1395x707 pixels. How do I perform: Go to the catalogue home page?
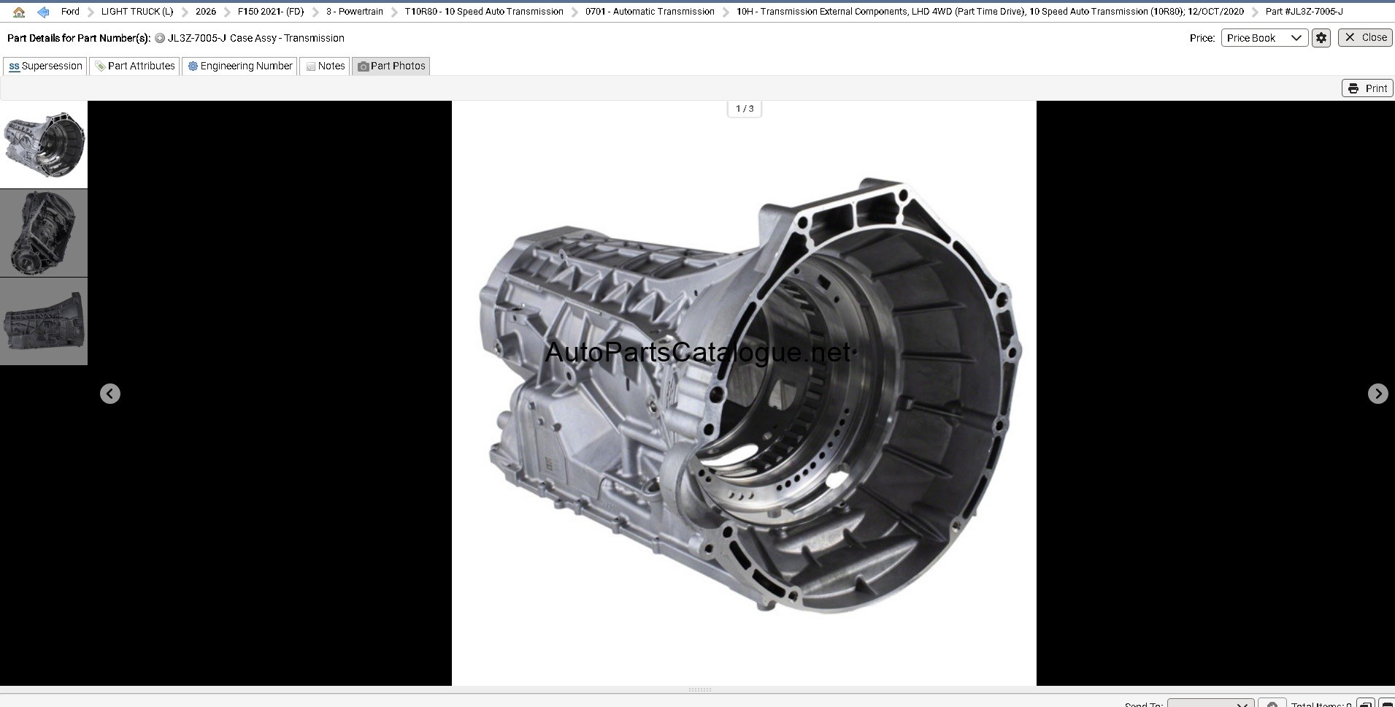click(19, 12)
